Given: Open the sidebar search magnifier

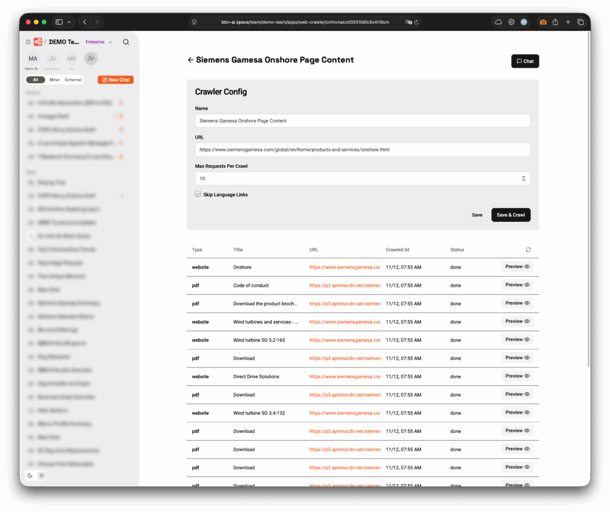Looking at the screenshot, I should coord(126,42).
